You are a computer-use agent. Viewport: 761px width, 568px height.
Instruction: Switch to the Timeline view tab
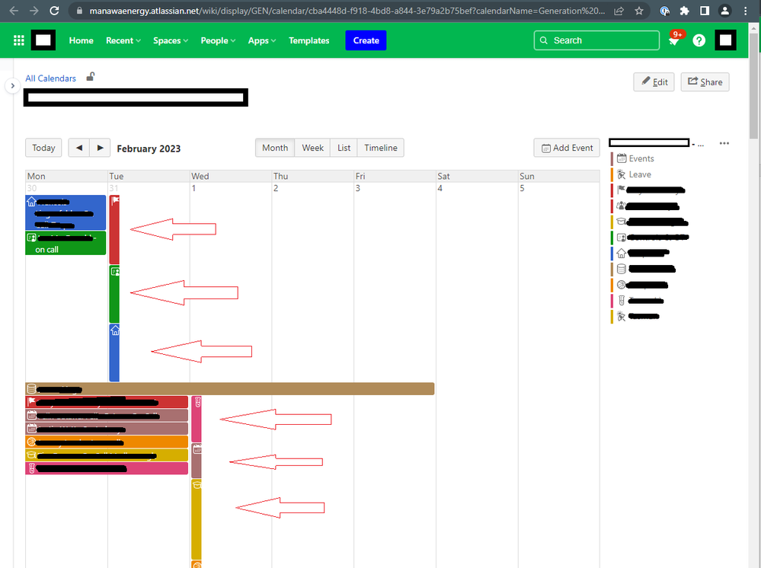coord(380,148)
